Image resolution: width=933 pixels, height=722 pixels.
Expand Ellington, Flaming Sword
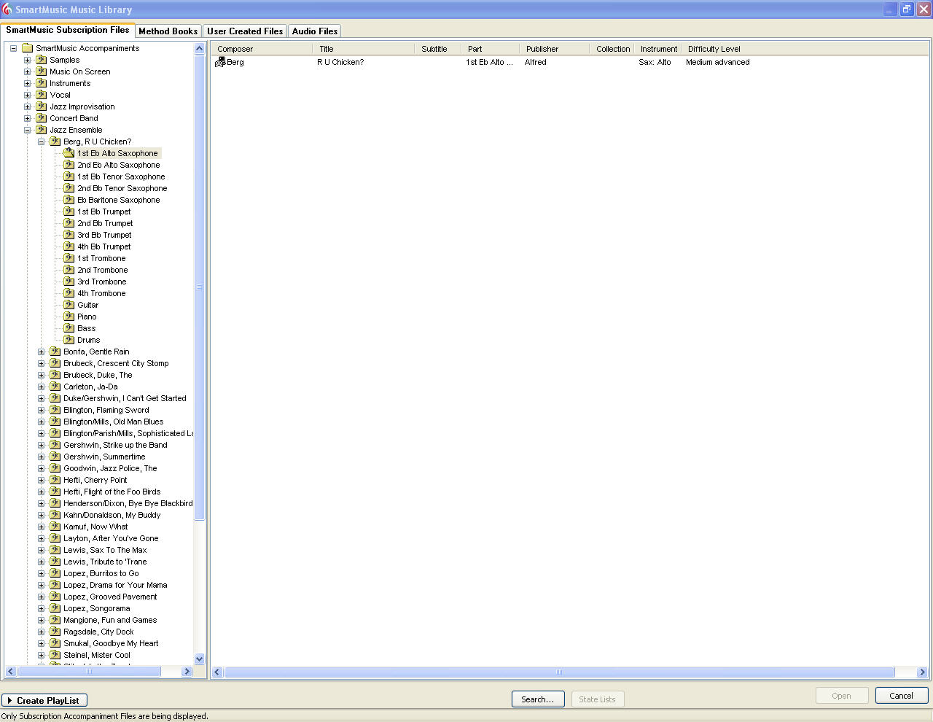click(42, 410)
